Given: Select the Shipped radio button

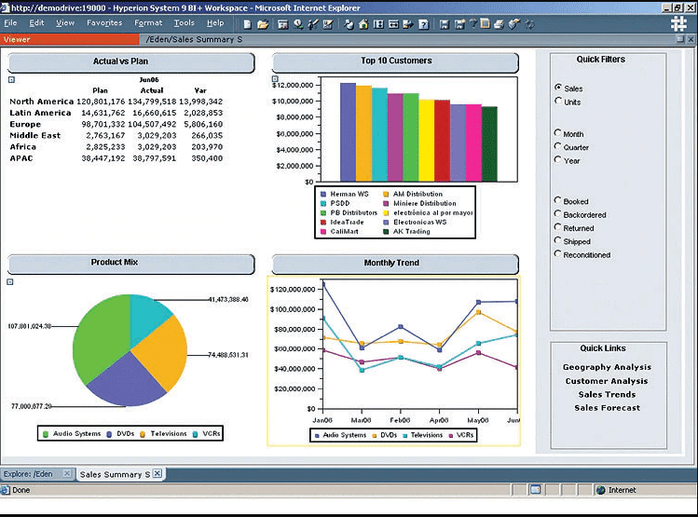Looking at the screenshot, I should [558, 241].
